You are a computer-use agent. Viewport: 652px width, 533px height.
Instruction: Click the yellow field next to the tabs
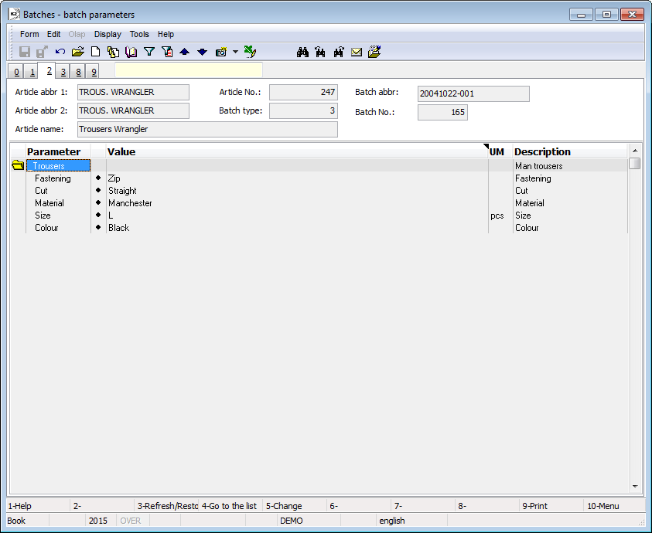[x=189, y=70]
